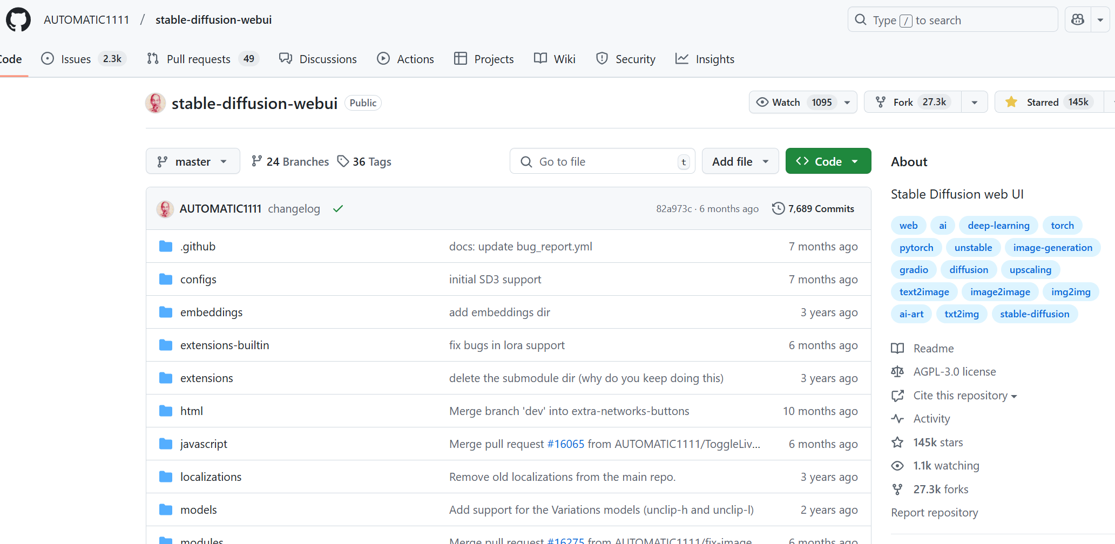View 36 Tags link

coord(364,161)
